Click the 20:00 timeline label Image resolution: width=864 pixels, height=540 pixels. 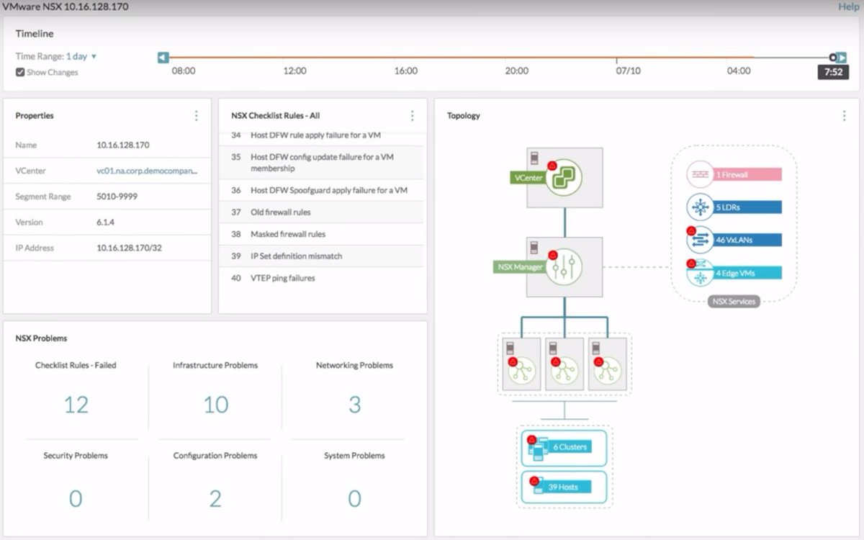[x=517, y=71]
